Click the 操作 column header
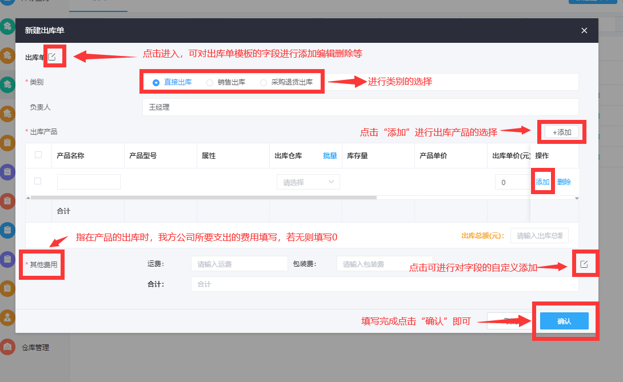 (x=542, y=156)
